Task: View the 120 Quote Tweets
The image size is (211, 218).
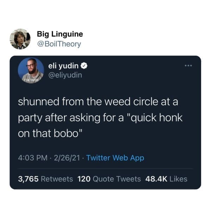Action: click(109, 179)
